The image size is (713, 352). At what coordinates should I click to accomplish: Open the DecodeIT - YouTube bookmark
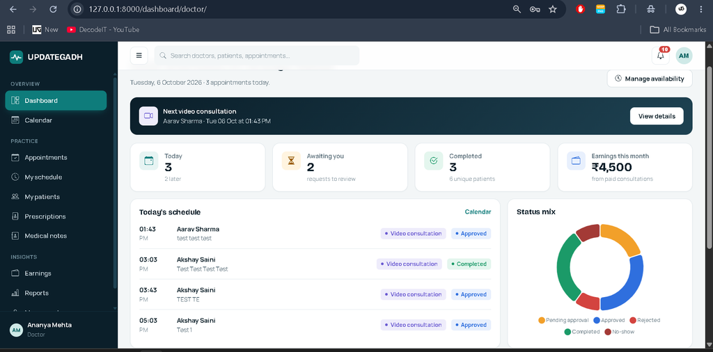(103, 29)
